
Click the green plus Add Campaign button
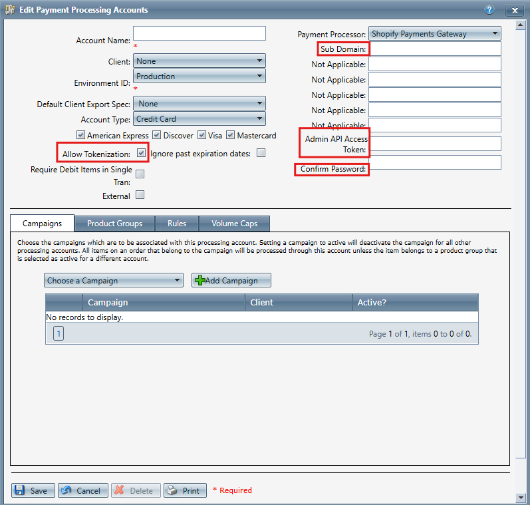tap(231, 281)
